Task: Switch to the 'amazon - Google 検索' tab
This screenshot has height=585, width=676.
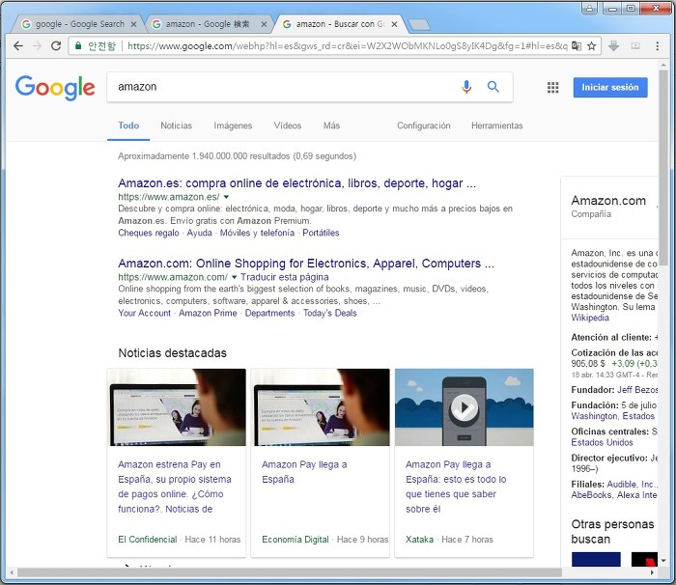Action: (208, 24)
